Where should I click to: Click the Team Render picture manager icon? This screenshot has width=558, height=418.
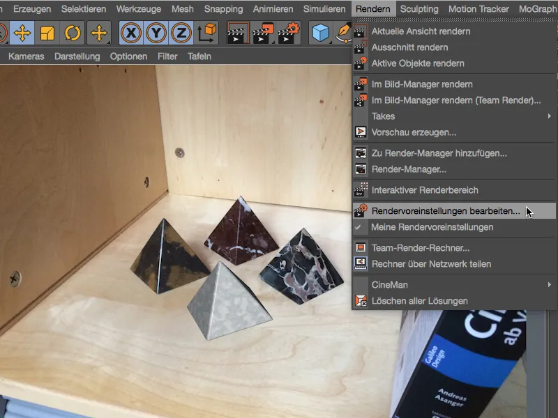(361, 100)
